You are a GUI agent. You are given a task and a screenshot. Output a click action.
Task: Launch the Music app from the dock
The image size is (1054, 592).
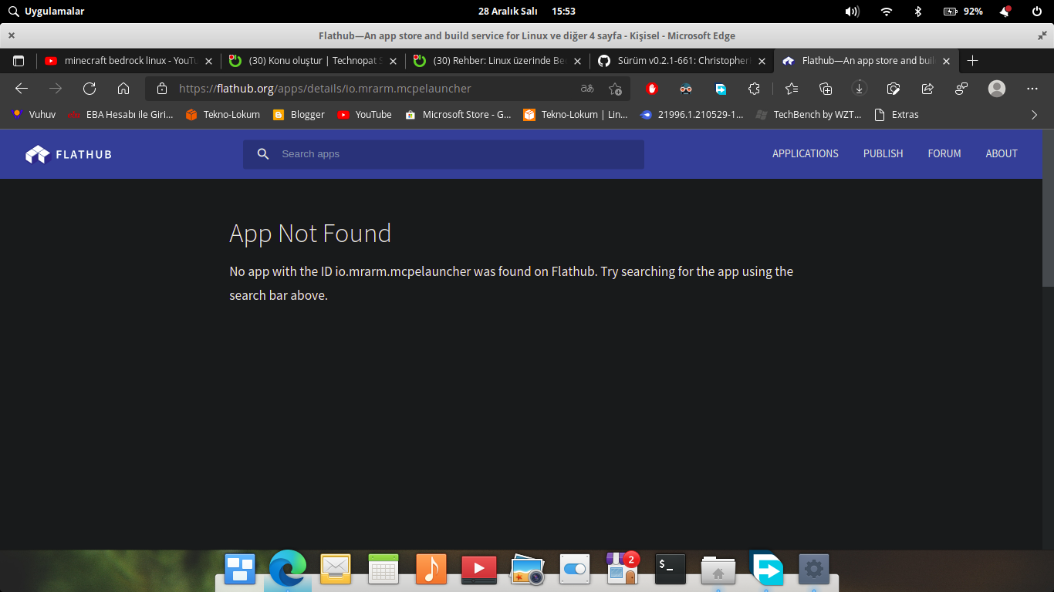click(x=431, y=570)
